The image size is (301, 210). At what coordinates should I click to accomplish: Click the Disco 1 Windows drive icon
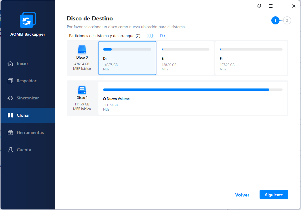coord(82,90)
